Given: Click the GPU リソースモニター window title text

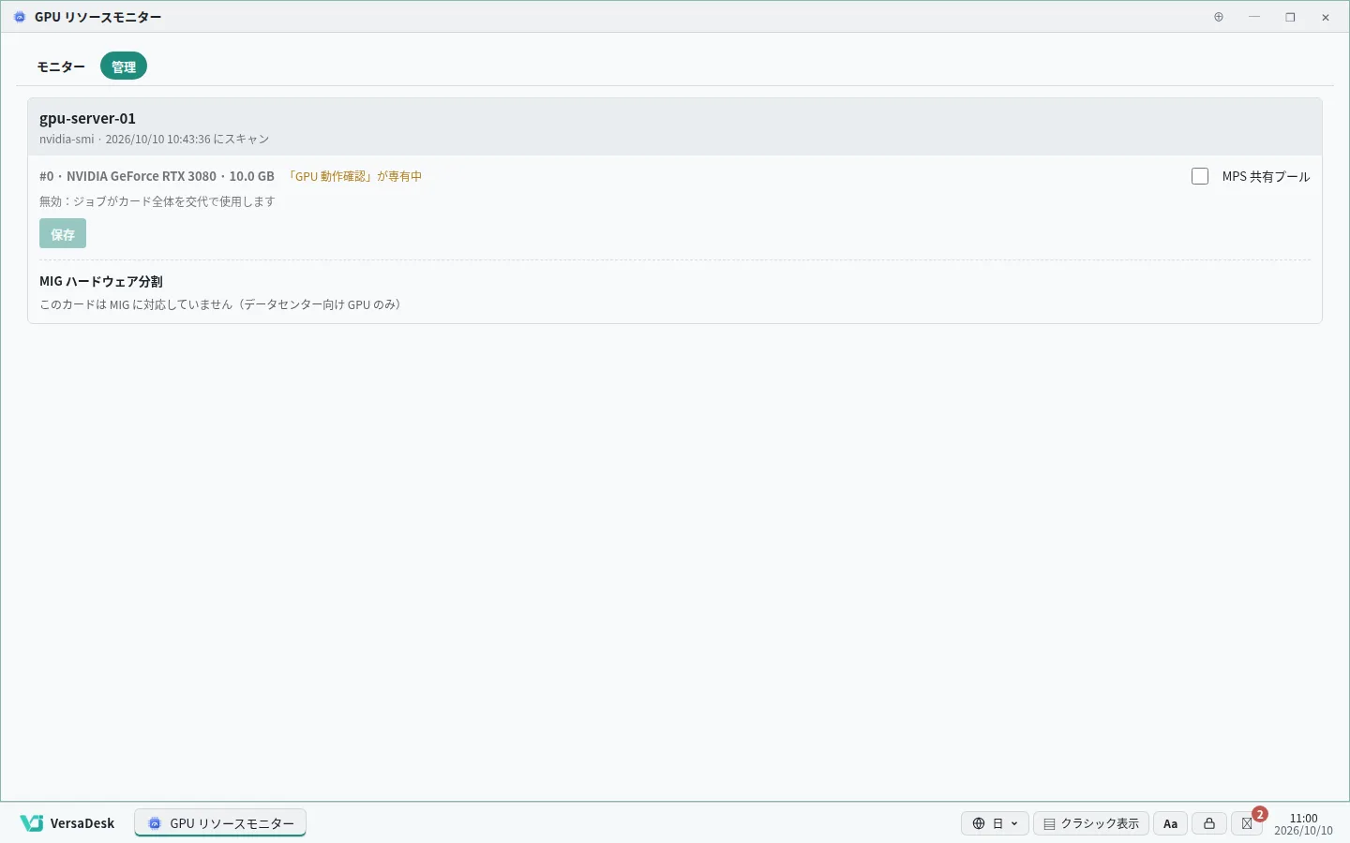Looking at the screenshot, I should click(98, 17).
